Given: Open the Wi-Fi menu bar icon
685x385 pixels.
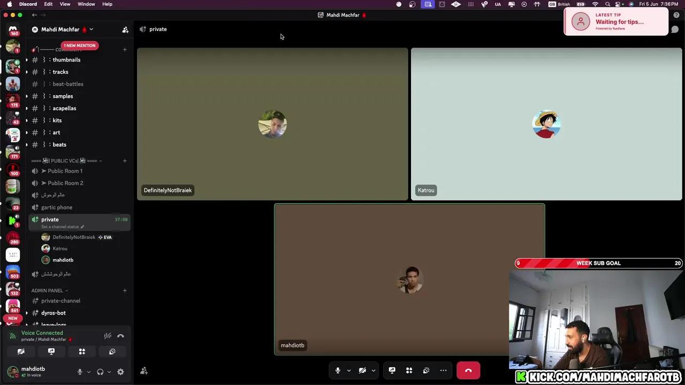Looking at the screenshot, I should point(595,4).
